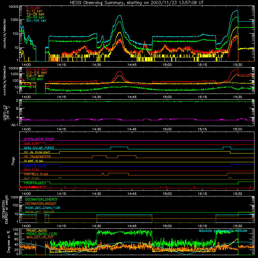Click the ATTENUATOR_STATE flag label
This screenshot has height=258, width=258.
[x=39, y=139]
